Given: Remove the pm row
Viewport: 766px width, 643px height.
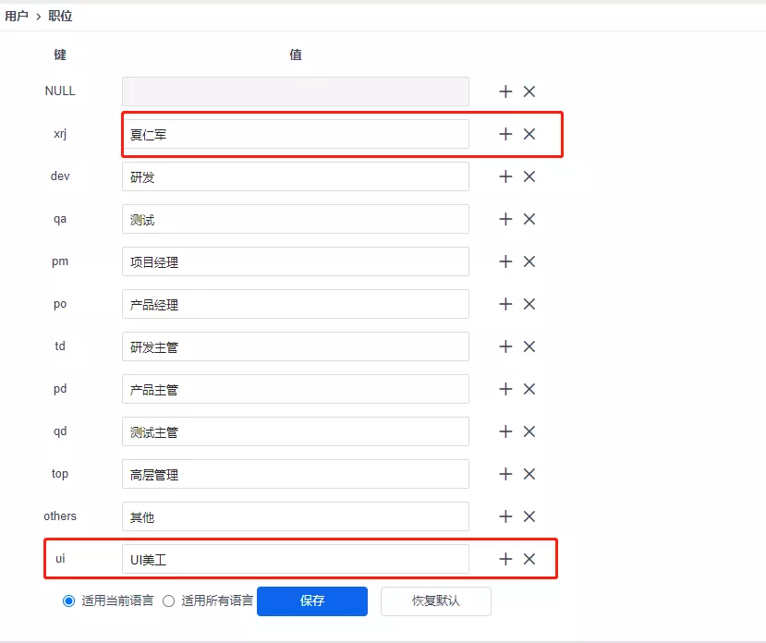Looking at the screenshot, I should [529, 261].
